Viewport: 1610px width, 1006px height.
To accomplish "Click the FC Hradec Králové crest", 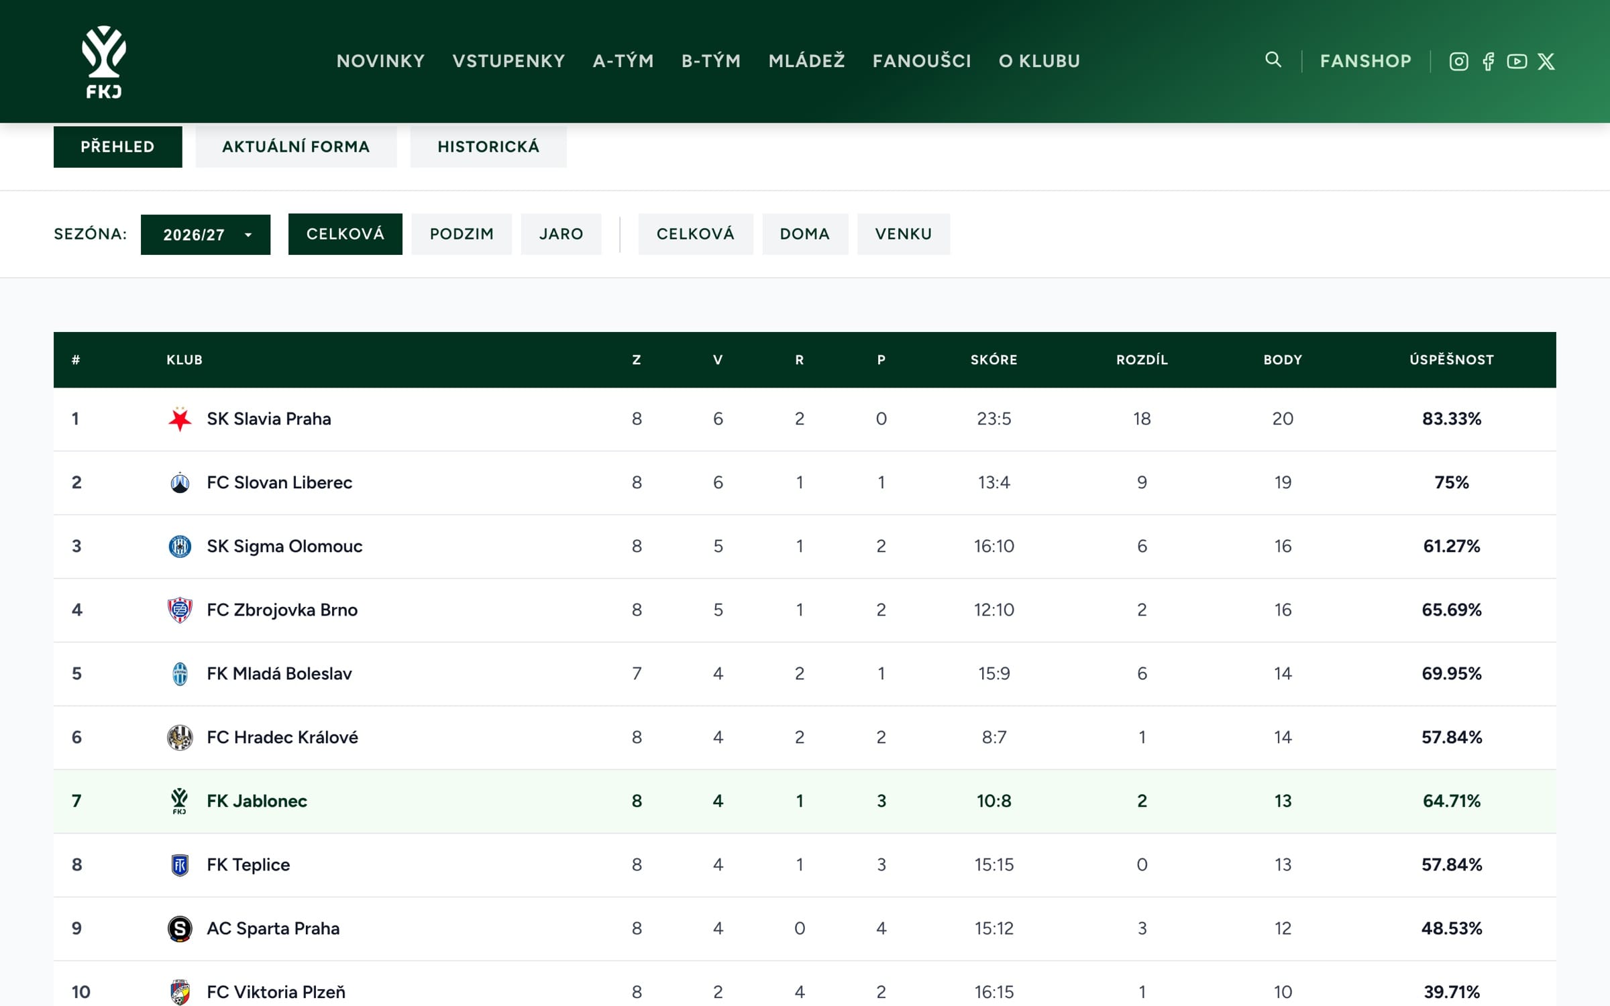I will point(180,737).
